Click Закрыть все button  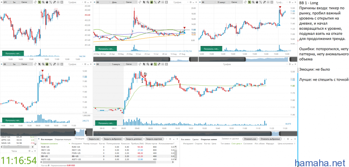point(94,139)
